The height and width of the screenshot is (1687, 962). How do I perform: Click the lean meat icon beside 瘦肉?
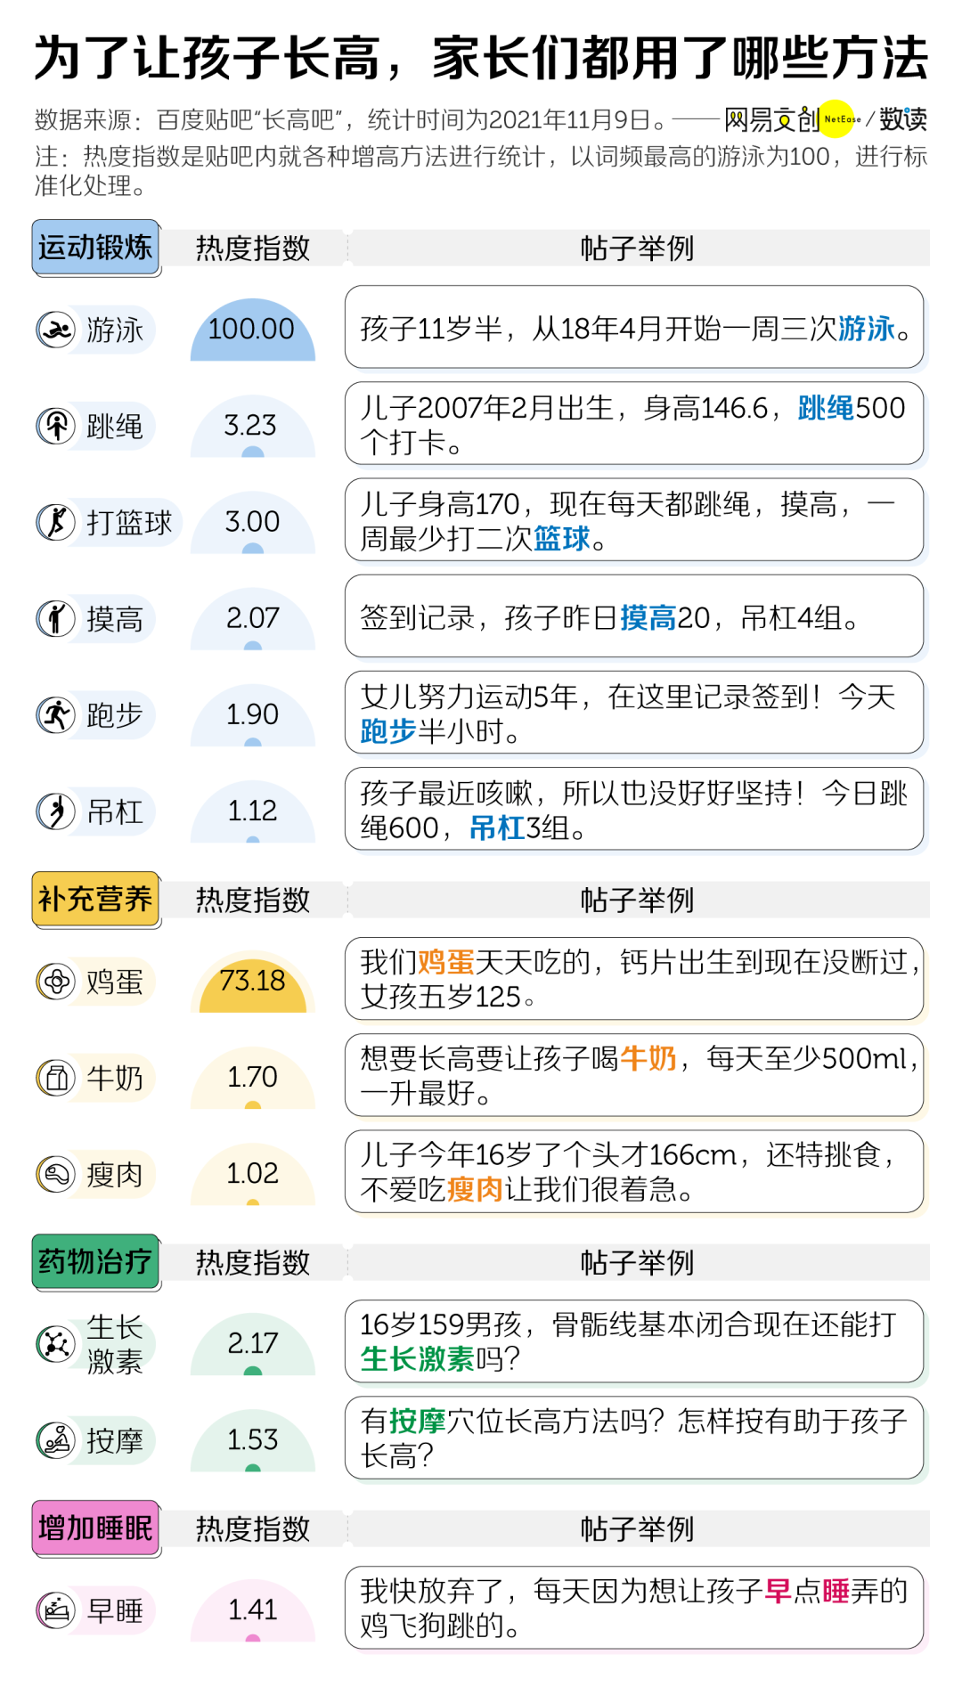click(x=56, y=1174)
